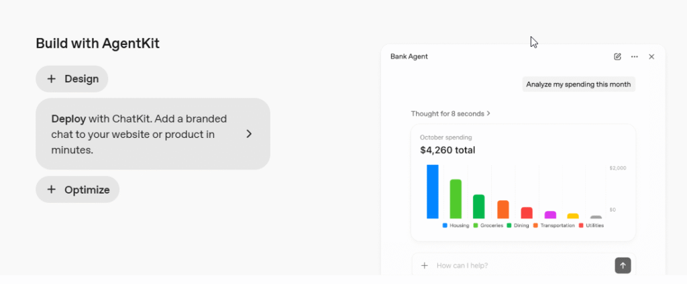
Task: Click the new chat compose icon
Action: pyautogui.click(x=617, y=57)
